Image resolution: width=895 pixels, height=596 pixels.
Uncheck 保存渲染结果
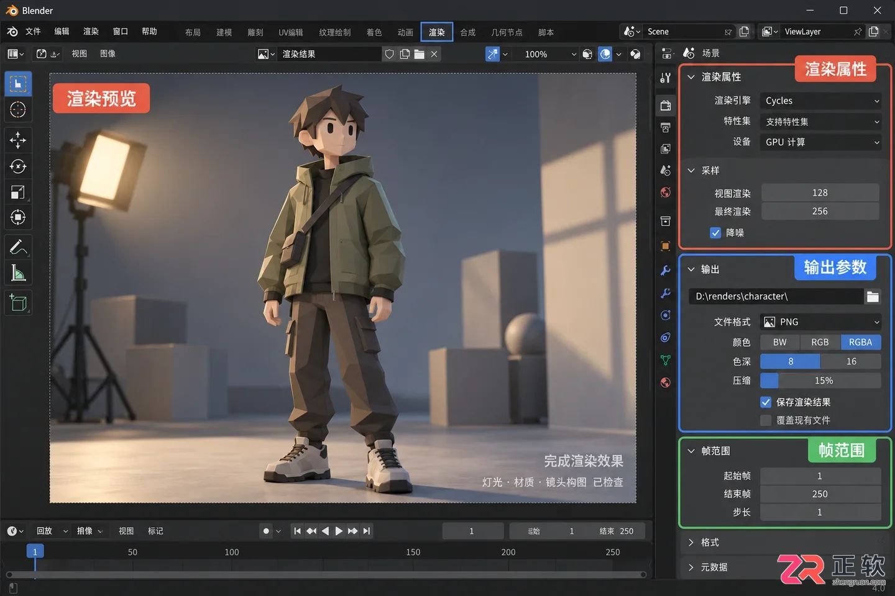[766, 402]
